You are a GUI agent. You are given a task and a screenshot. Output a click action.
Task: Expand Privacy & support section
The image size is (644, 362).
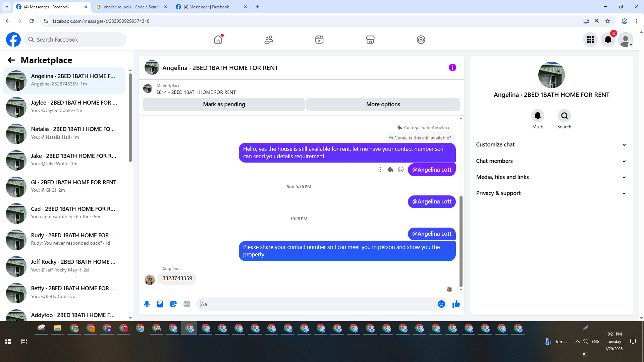(x=551, y=193)
